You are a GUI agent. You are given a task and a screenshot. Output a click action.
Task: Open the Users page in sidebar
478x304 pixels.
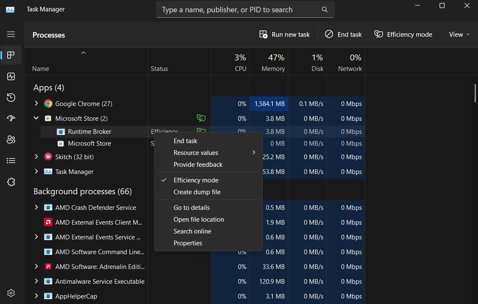[x=11, y=140]
